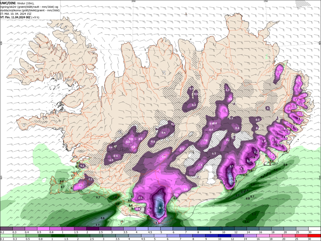Click the 3.8 rain value offshore southwest

pyautogui.click(x=102, y=218)
